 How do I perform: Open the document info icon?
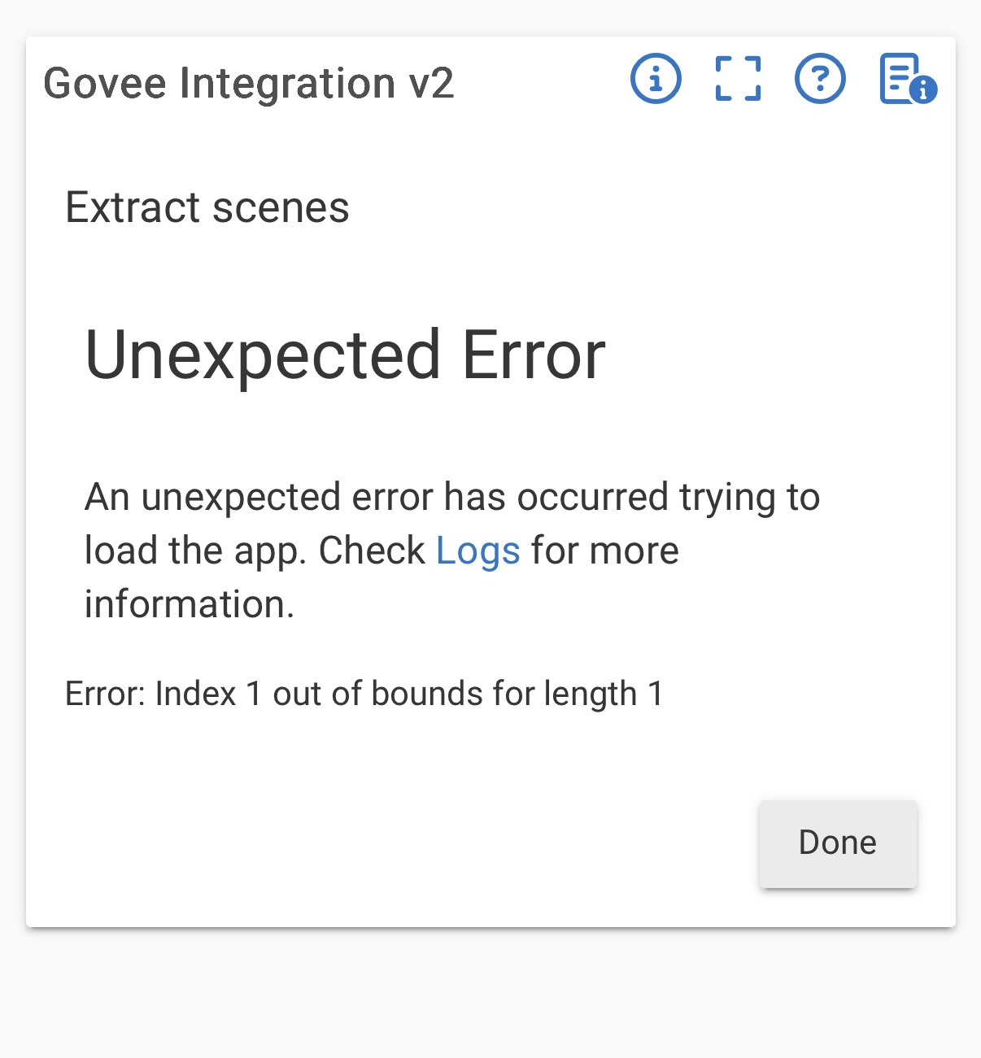[907, 79]
